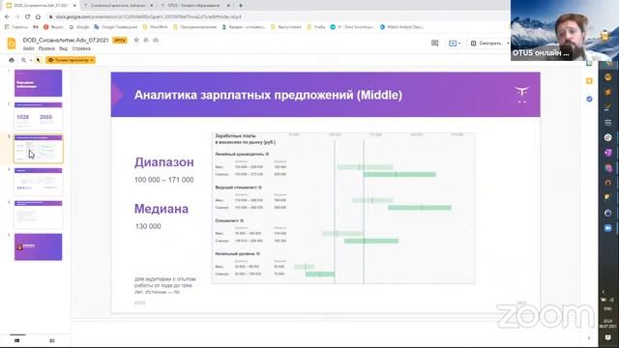Open the Chrome icon in the Windows taskbar
Screen dimensions: 619x348
[x=608, y=167]
